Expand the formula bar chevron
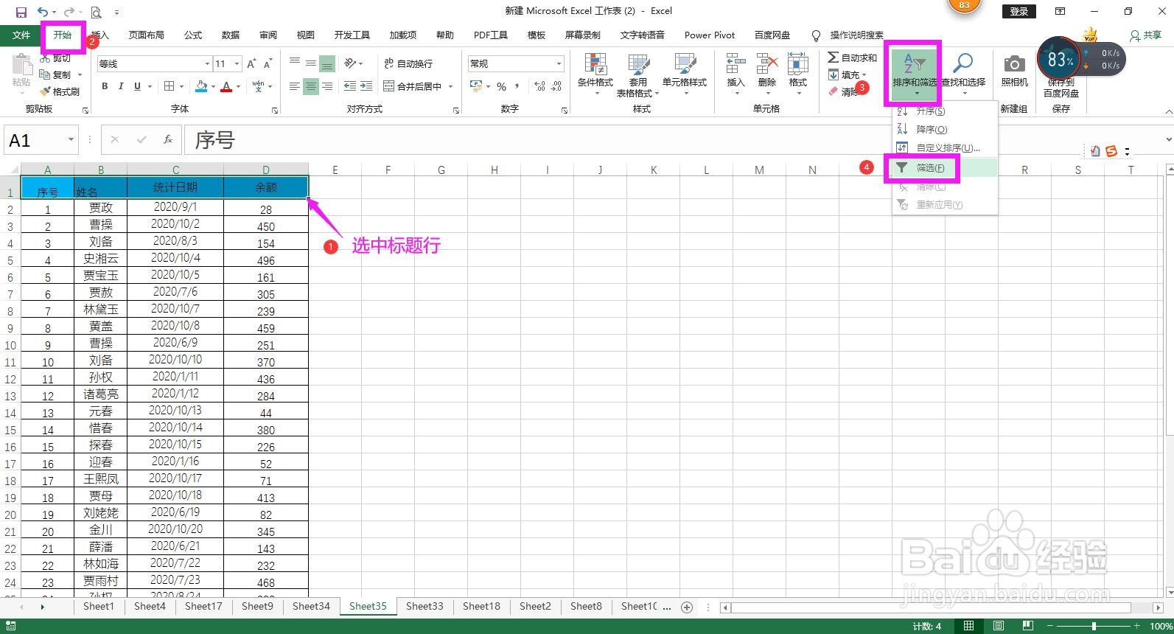Screen dimensions: 1174x634 click(x=1168, y=139)
